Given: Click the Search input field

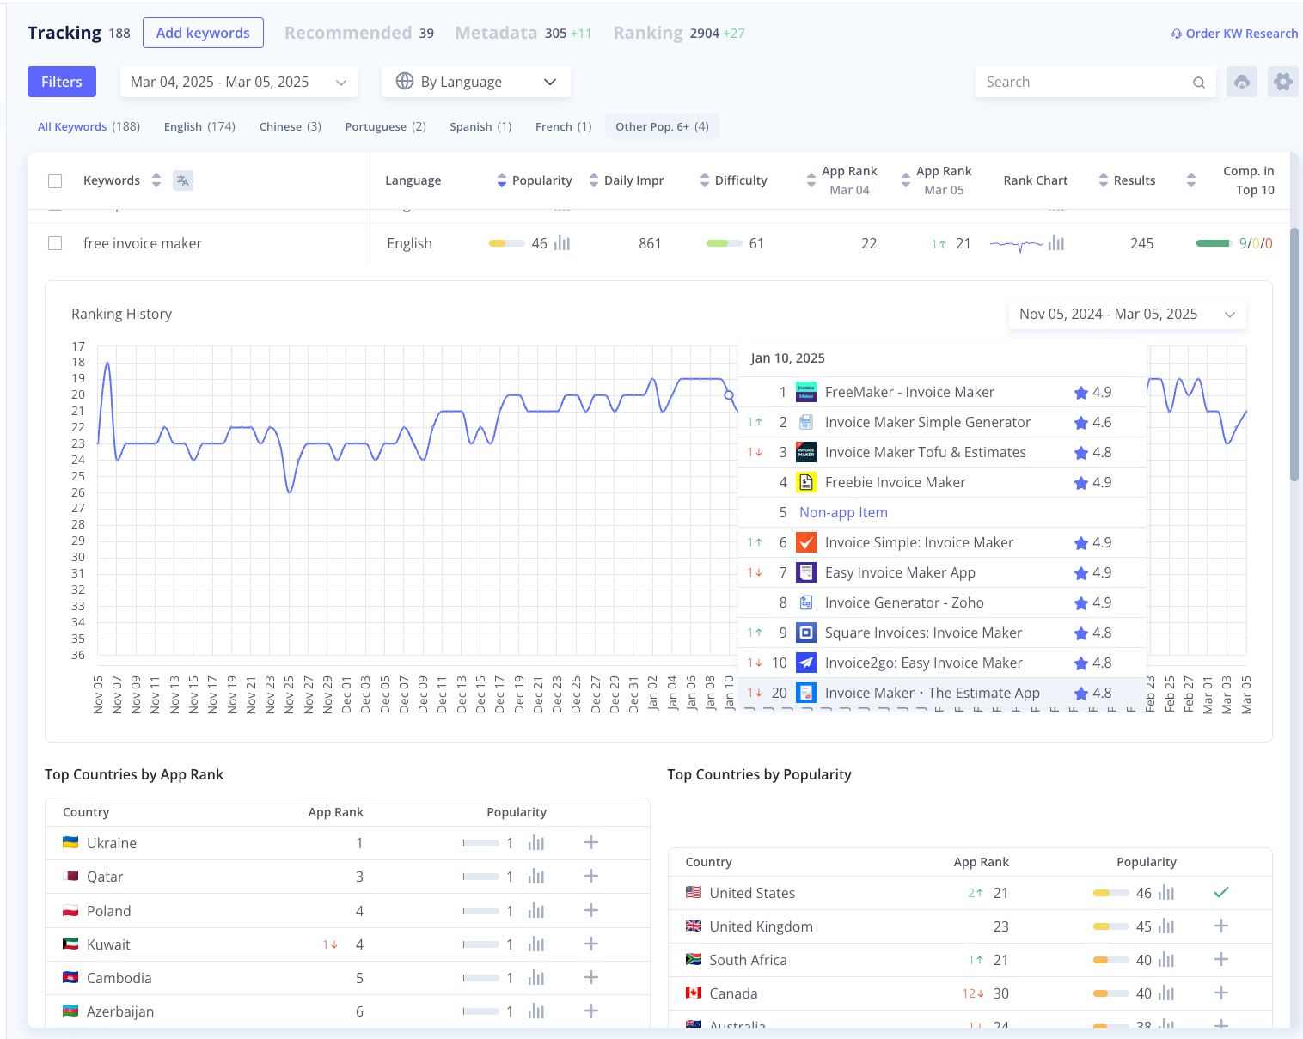Looking at the screenshot, I should [1096, 82].
